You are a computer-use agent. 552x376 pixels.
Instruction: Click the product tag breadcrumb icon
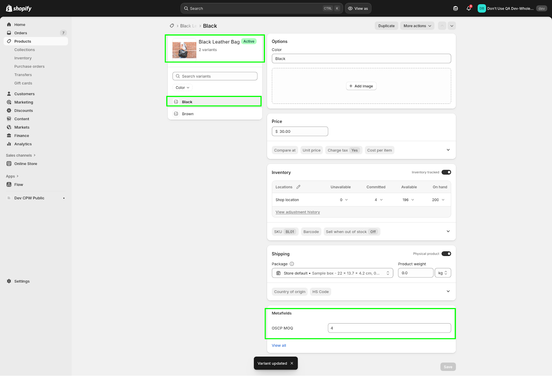pos(172,26)
